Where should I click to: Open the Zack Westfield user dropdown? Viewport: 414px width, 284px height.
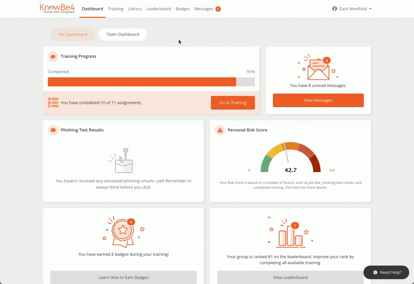352,9
